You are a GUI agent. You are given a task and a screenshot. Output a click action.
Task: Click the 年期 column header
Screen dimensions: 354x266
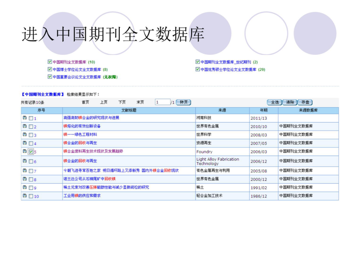(x=264, y=110)
